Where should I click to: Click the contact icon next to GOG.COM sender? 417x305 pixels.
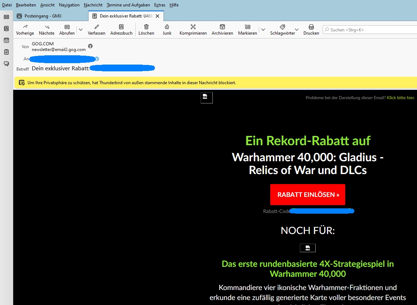coord(90,46)
